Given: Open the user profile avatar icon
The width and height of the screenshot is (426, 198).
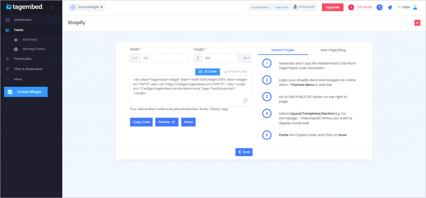Looking at the screenshot, I should [415, 7].
